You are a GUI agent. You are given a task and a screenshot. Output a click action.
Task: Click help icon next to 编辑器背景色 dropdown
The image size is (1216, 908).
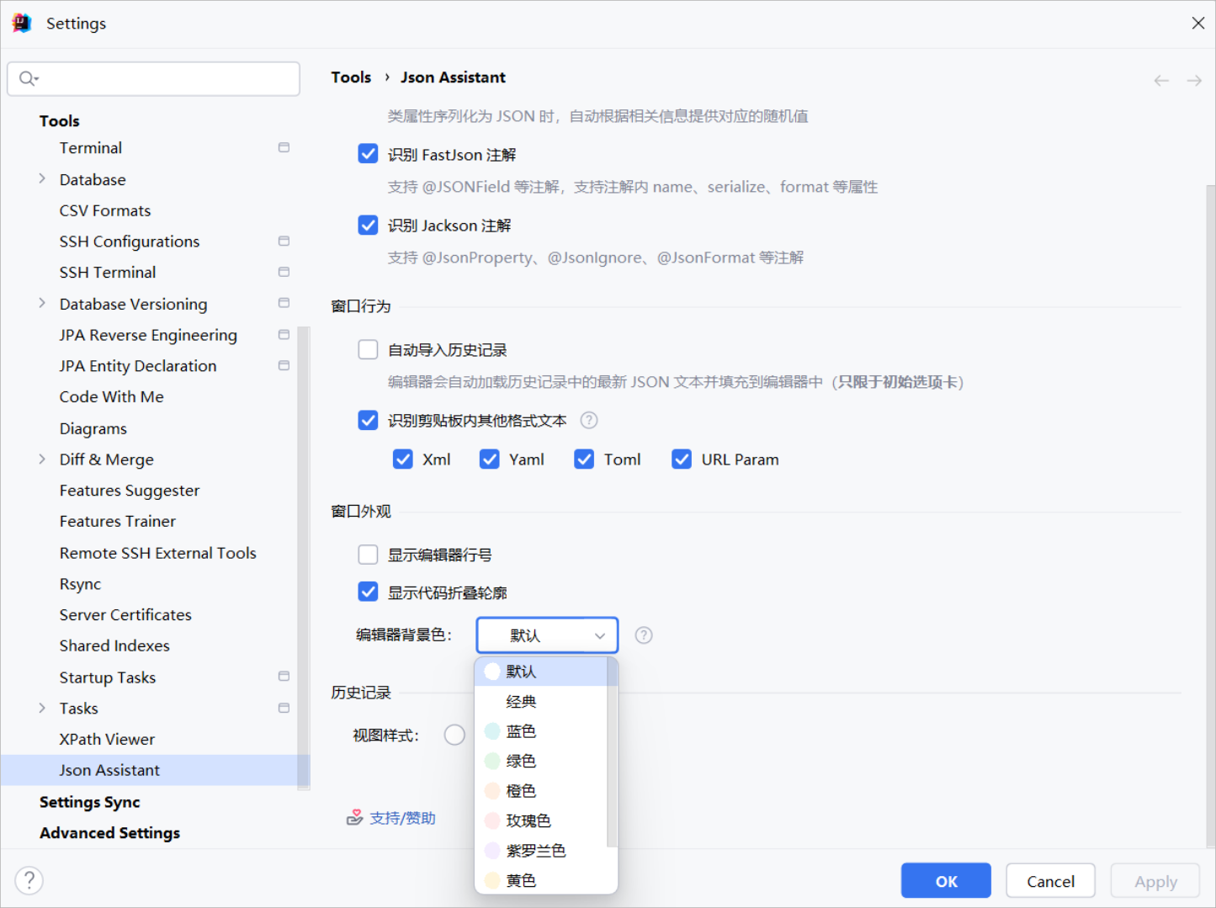pyautogui.click(x=644, y=635)
